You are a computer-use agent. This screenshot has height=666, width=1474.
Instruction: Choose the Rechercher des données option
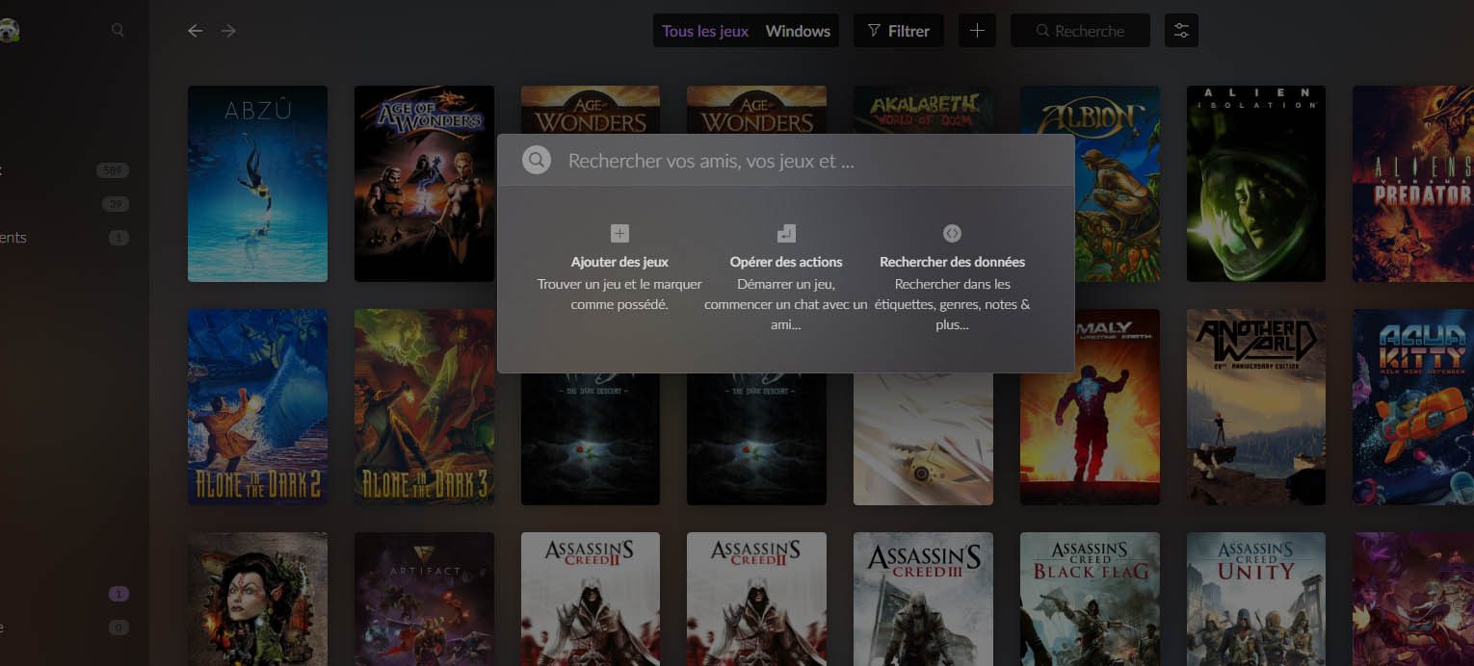(x=952, y=279)
